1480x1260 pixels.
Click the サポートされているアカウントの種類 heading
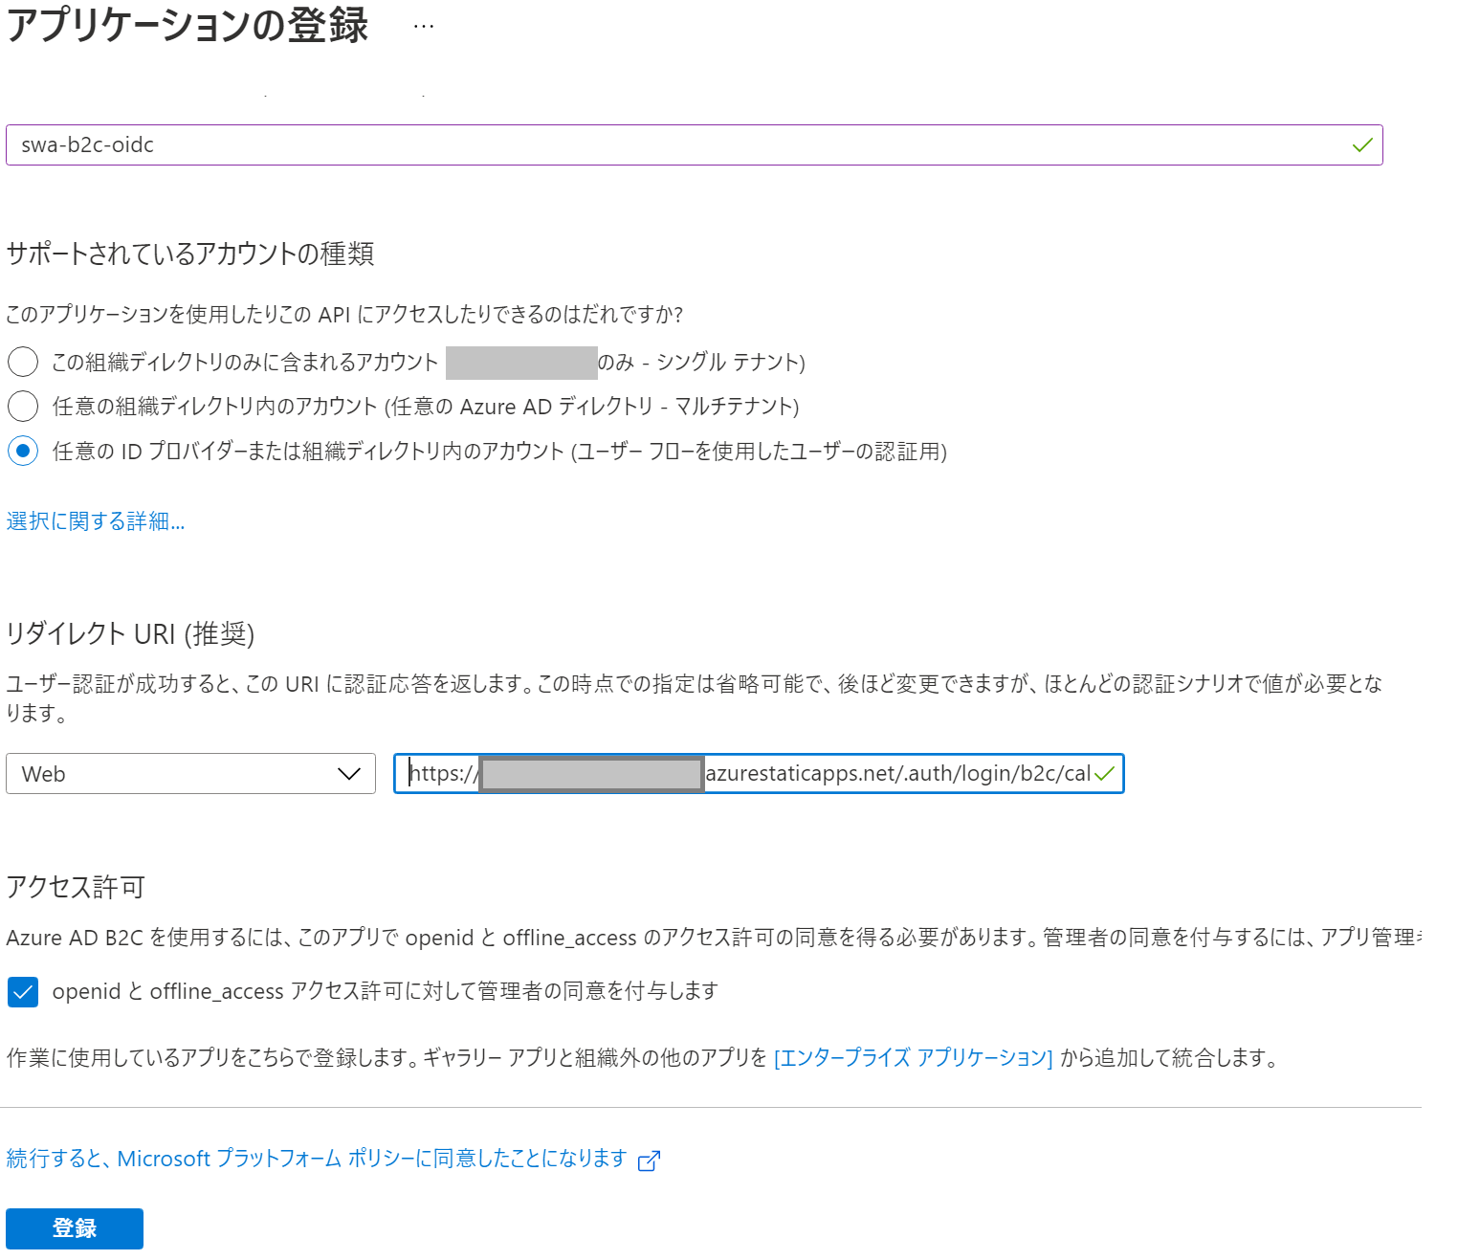[x=189, y=254]
